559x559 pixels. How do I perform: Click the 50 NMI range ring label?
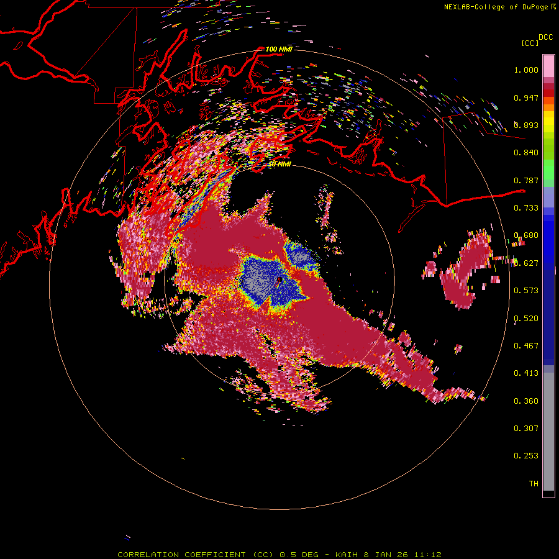279,165
